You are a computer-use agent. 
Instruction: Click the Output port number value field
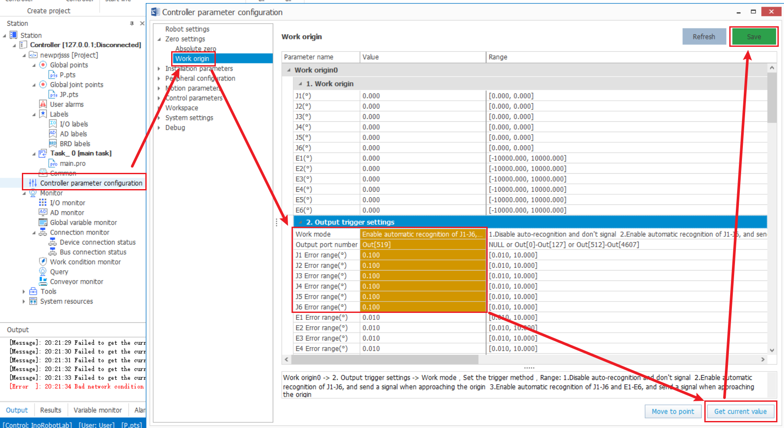(x=423, y=245)
